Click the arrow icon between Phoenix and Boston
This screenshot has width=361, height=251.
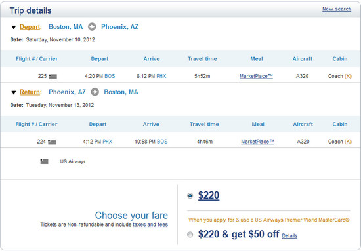[x=95, y=92]
